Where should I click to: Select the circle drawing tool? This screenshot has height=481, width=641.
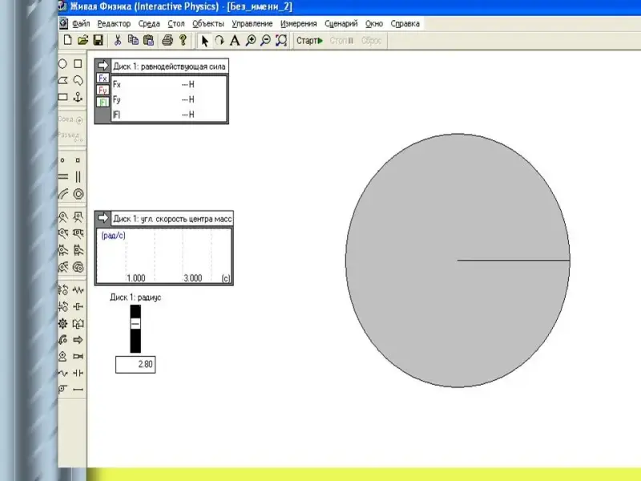pyautogui.click(x=63, y=64)
